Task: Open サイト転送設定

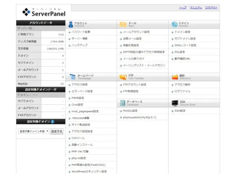Action: coord(81,125)
